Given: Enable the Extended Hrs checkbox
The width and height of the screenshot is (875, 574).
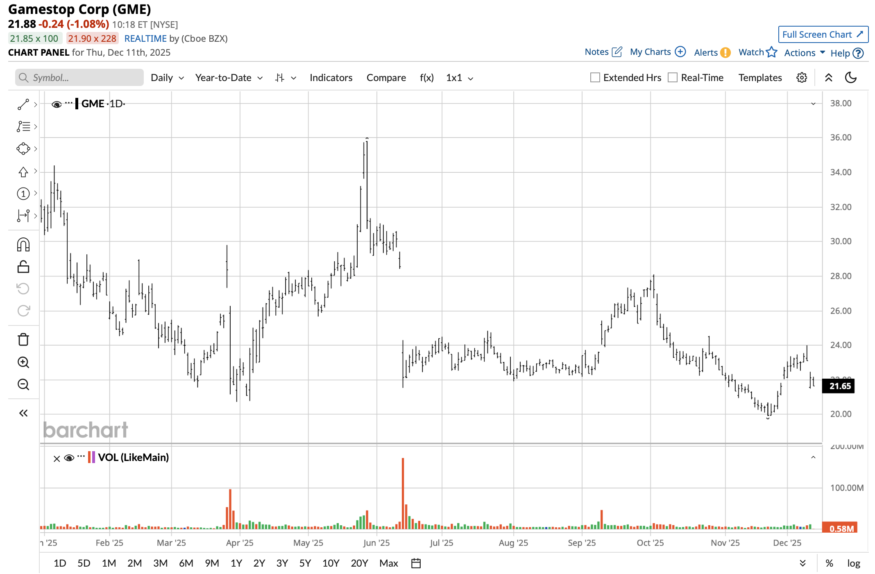Looking at the screenshot, I should 595,78.
